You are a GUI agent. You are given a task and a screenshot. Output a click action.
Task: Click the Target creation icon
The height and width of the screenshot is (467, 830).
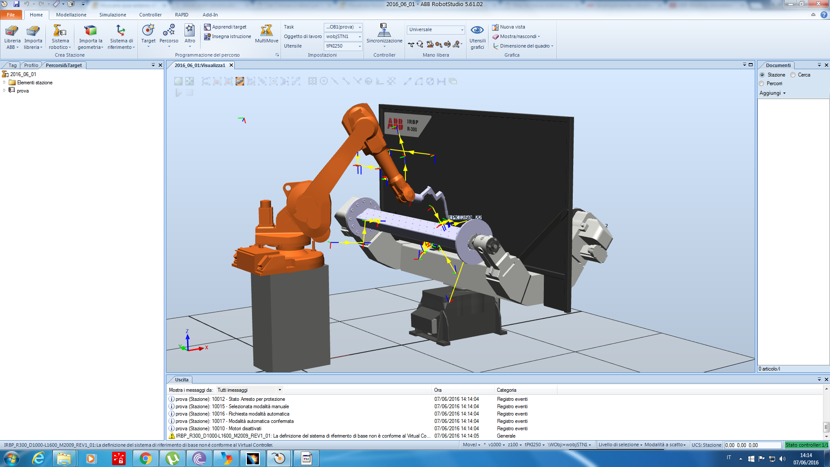coord(148,30)
